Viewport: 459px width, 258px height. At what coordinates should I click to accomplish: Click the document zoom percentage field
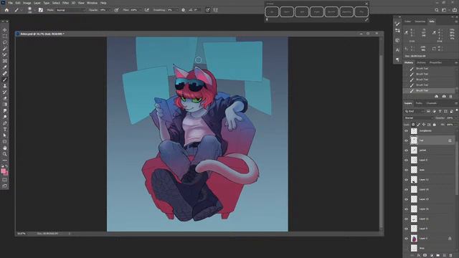22,234
